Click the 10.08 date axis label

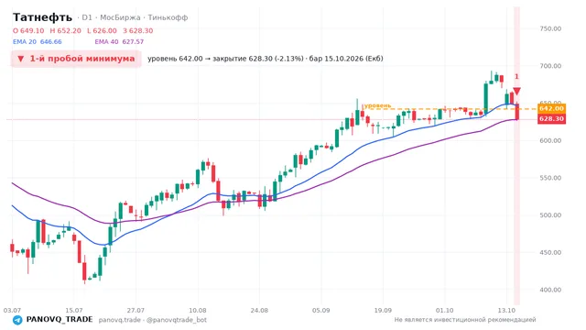coord(198,311)
